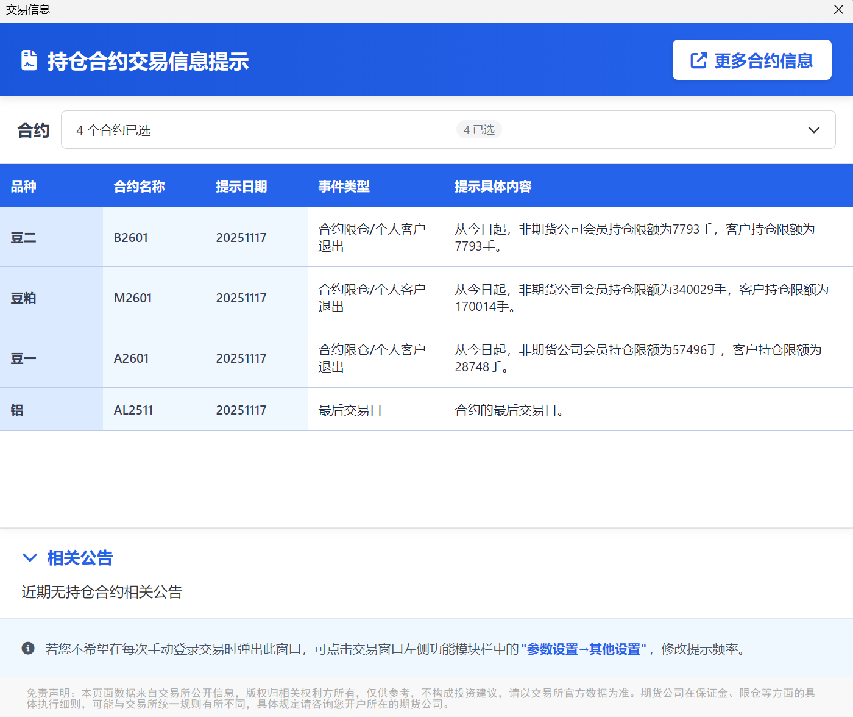Open the 参数设置→其他设置 link
The width and height of the screenshot is (853, 717).
tap(584, 649)
